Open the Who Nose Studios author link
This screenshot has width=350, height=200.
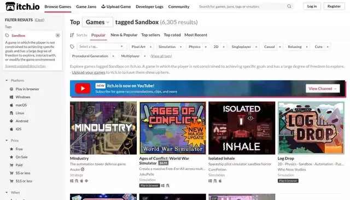pyautogui.click(x=291, y=169)
